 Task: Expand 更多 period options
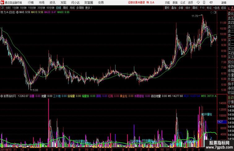pos(89,8)
